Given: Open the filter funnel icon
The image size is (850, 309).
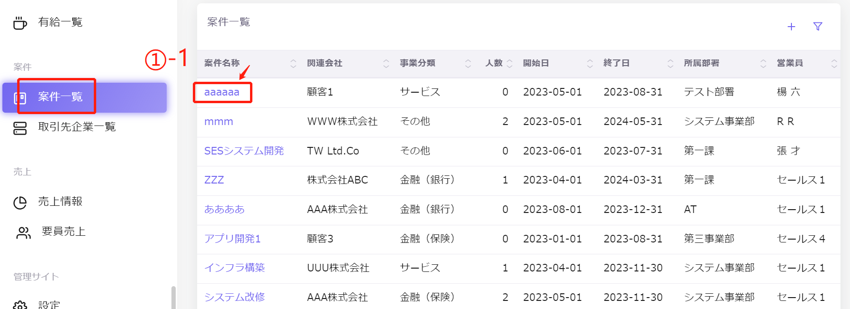Looking at the screenshot, I should 818,27.
